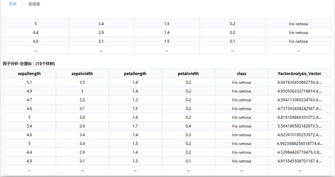Image resolution: width=335 pixels, height=177 pixels.
Task: Click the vector cell starting with 4.947830450892756
Action: click(x=300, y=82)
